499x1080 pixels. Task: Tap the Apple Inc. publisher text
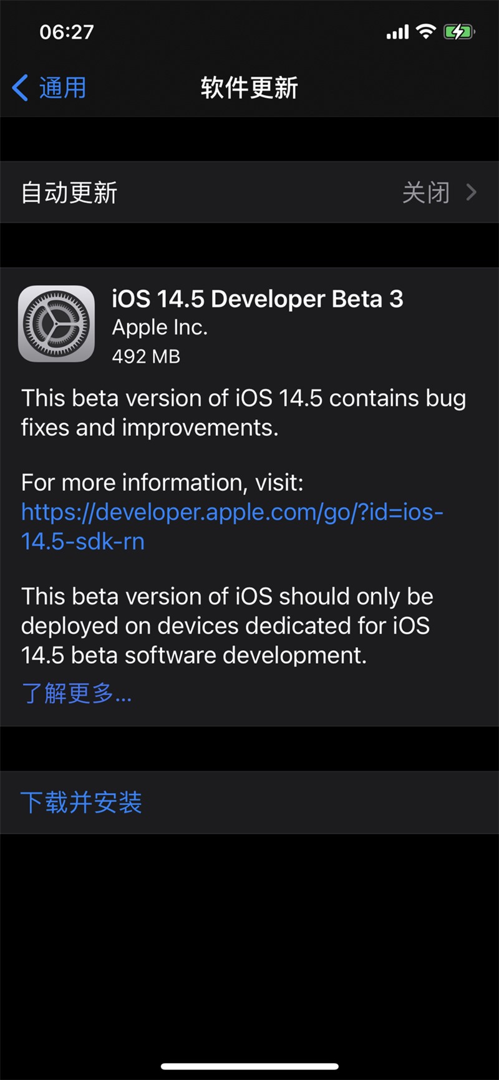coord(160,328)
